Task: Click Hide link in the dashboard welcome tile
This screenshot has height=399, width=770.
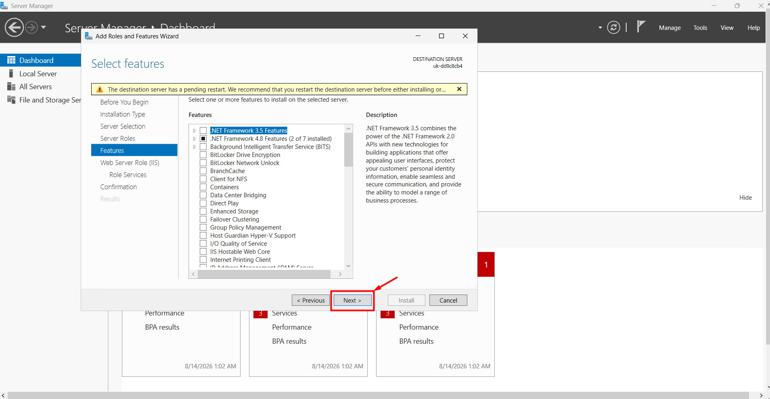Action: click(745, 198)
